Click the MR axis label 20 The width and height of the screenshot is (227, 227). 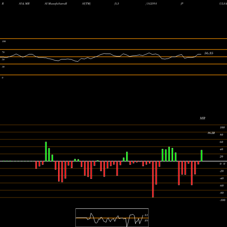point(222,157)
